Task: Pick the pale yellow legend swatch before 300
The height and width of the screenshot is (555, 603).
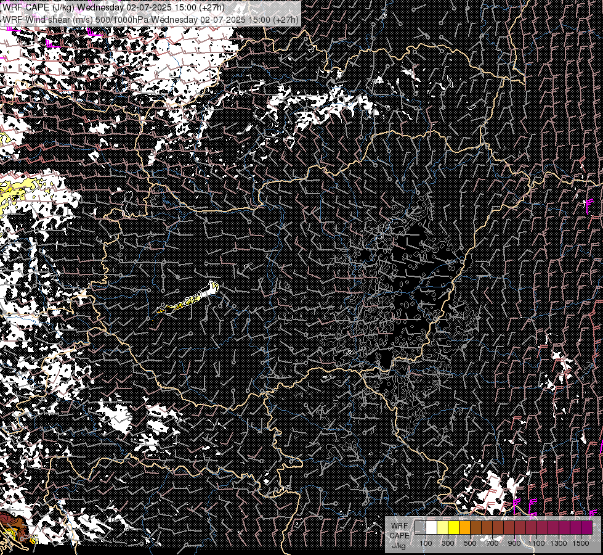Action: 443,528
